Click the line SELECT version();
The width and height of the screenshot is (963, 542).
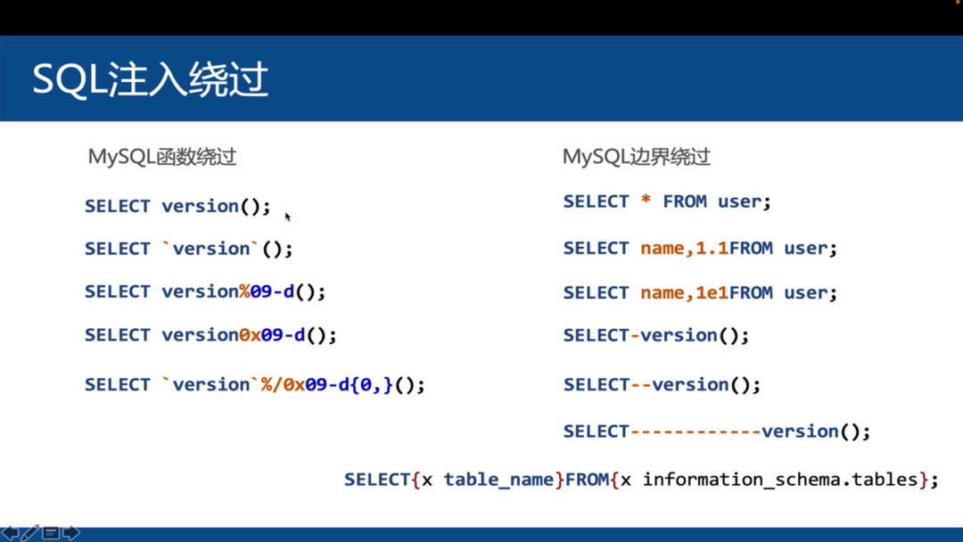coord(177,206)
